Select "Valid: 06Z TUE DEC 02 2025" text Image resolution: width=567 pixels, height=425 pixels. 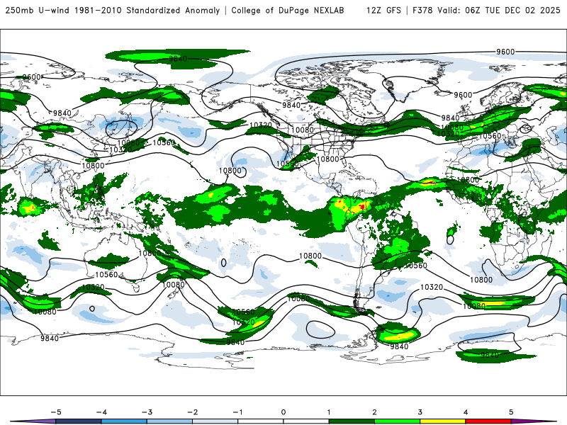[499, 10]
